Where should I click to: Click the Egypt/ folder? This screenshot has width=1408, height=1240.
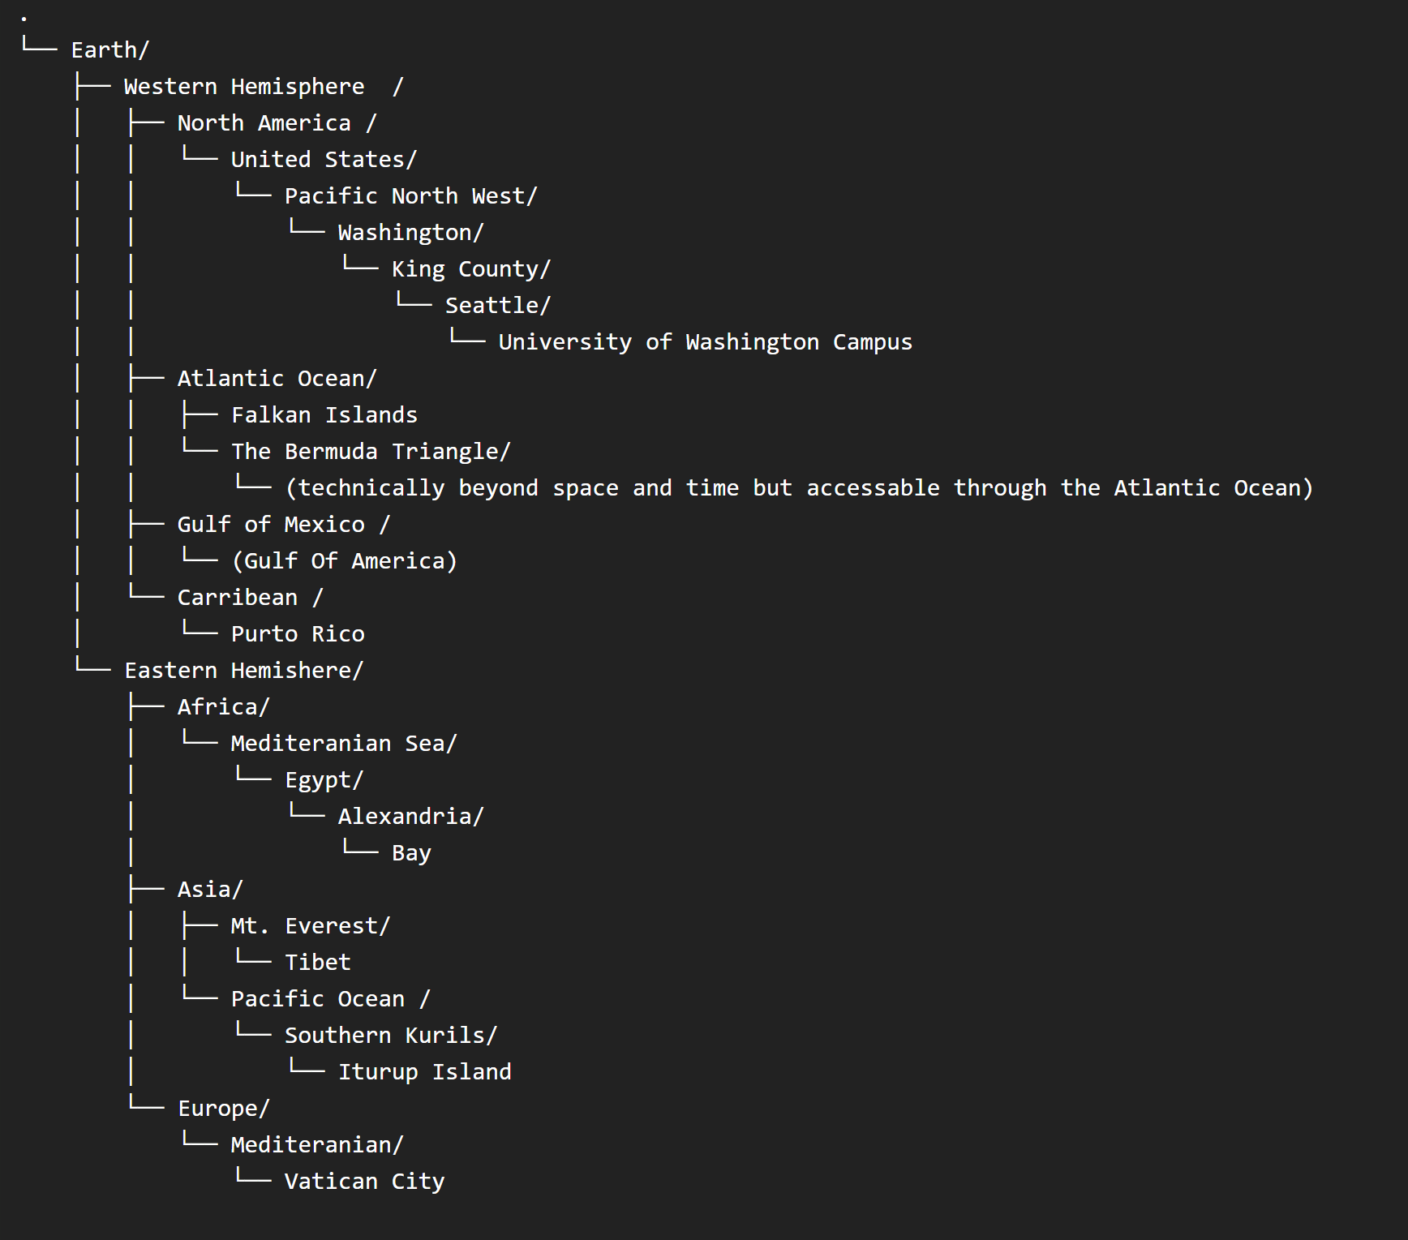[324, 780]
